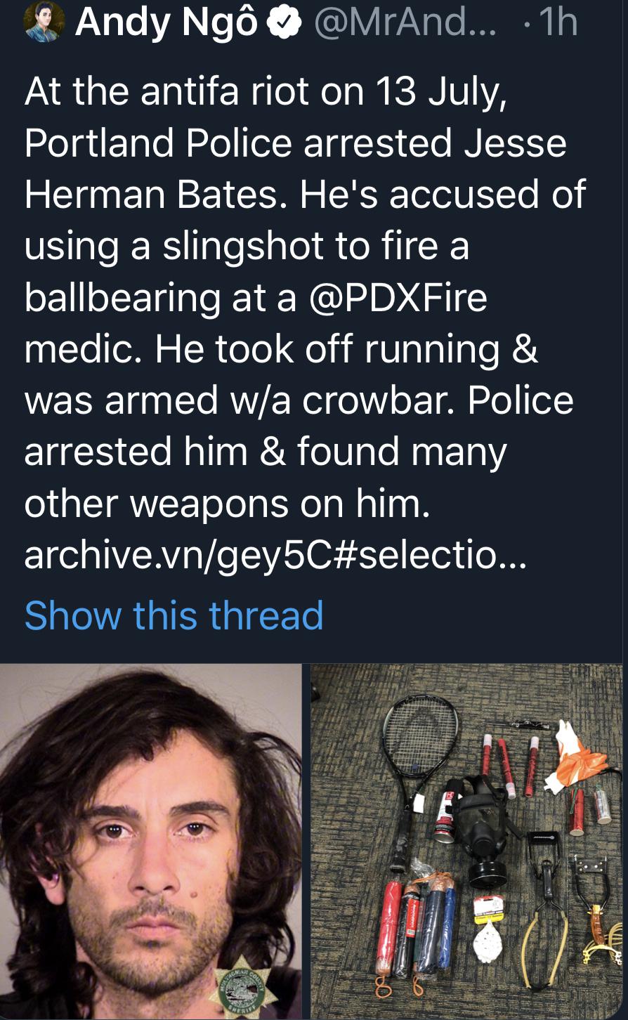Screen dimensions: 628x1020
Task: Click Show this thread
Action: pyautogui.click(x=174, y=616)
